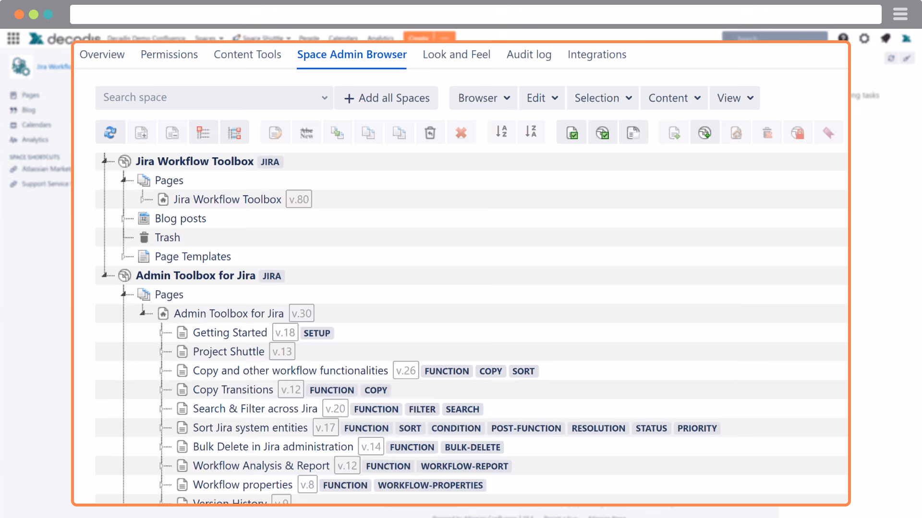
Task: Collapse Pages under Admin Toolbox for Jira
Action: pos(123,294)
